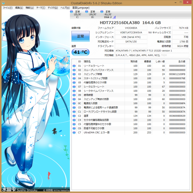Open the テーマ(T) menu
Image resolution: width=193 pixels, height=193 pixels.
(41, 8)
